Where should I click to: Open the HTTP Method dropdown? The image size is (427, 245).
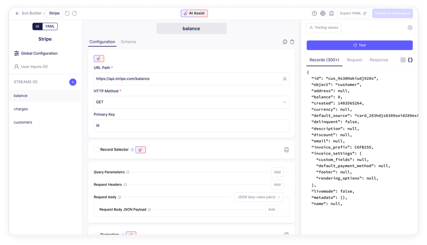click(x=191, y=102)
